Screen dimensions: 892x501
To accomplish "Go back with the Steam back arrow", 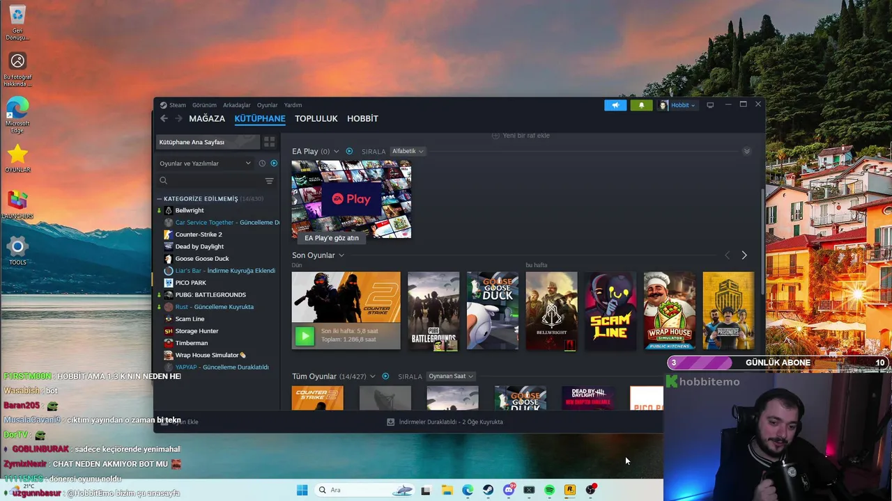I will coord(164,118).
